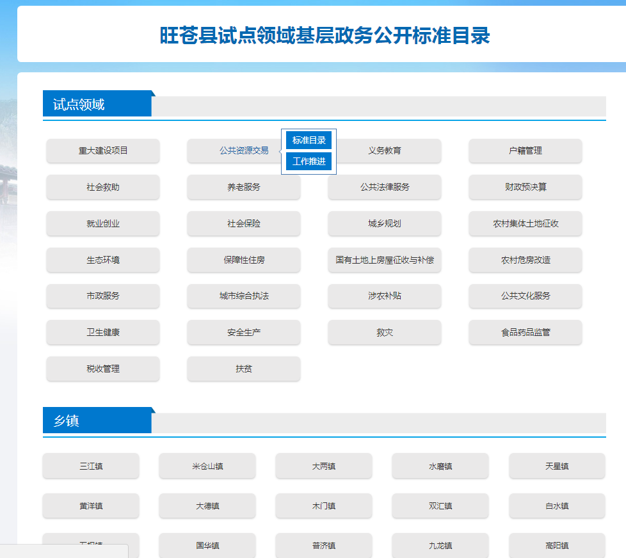Open the 城市综合执法 category

click(x=243, y=296)
